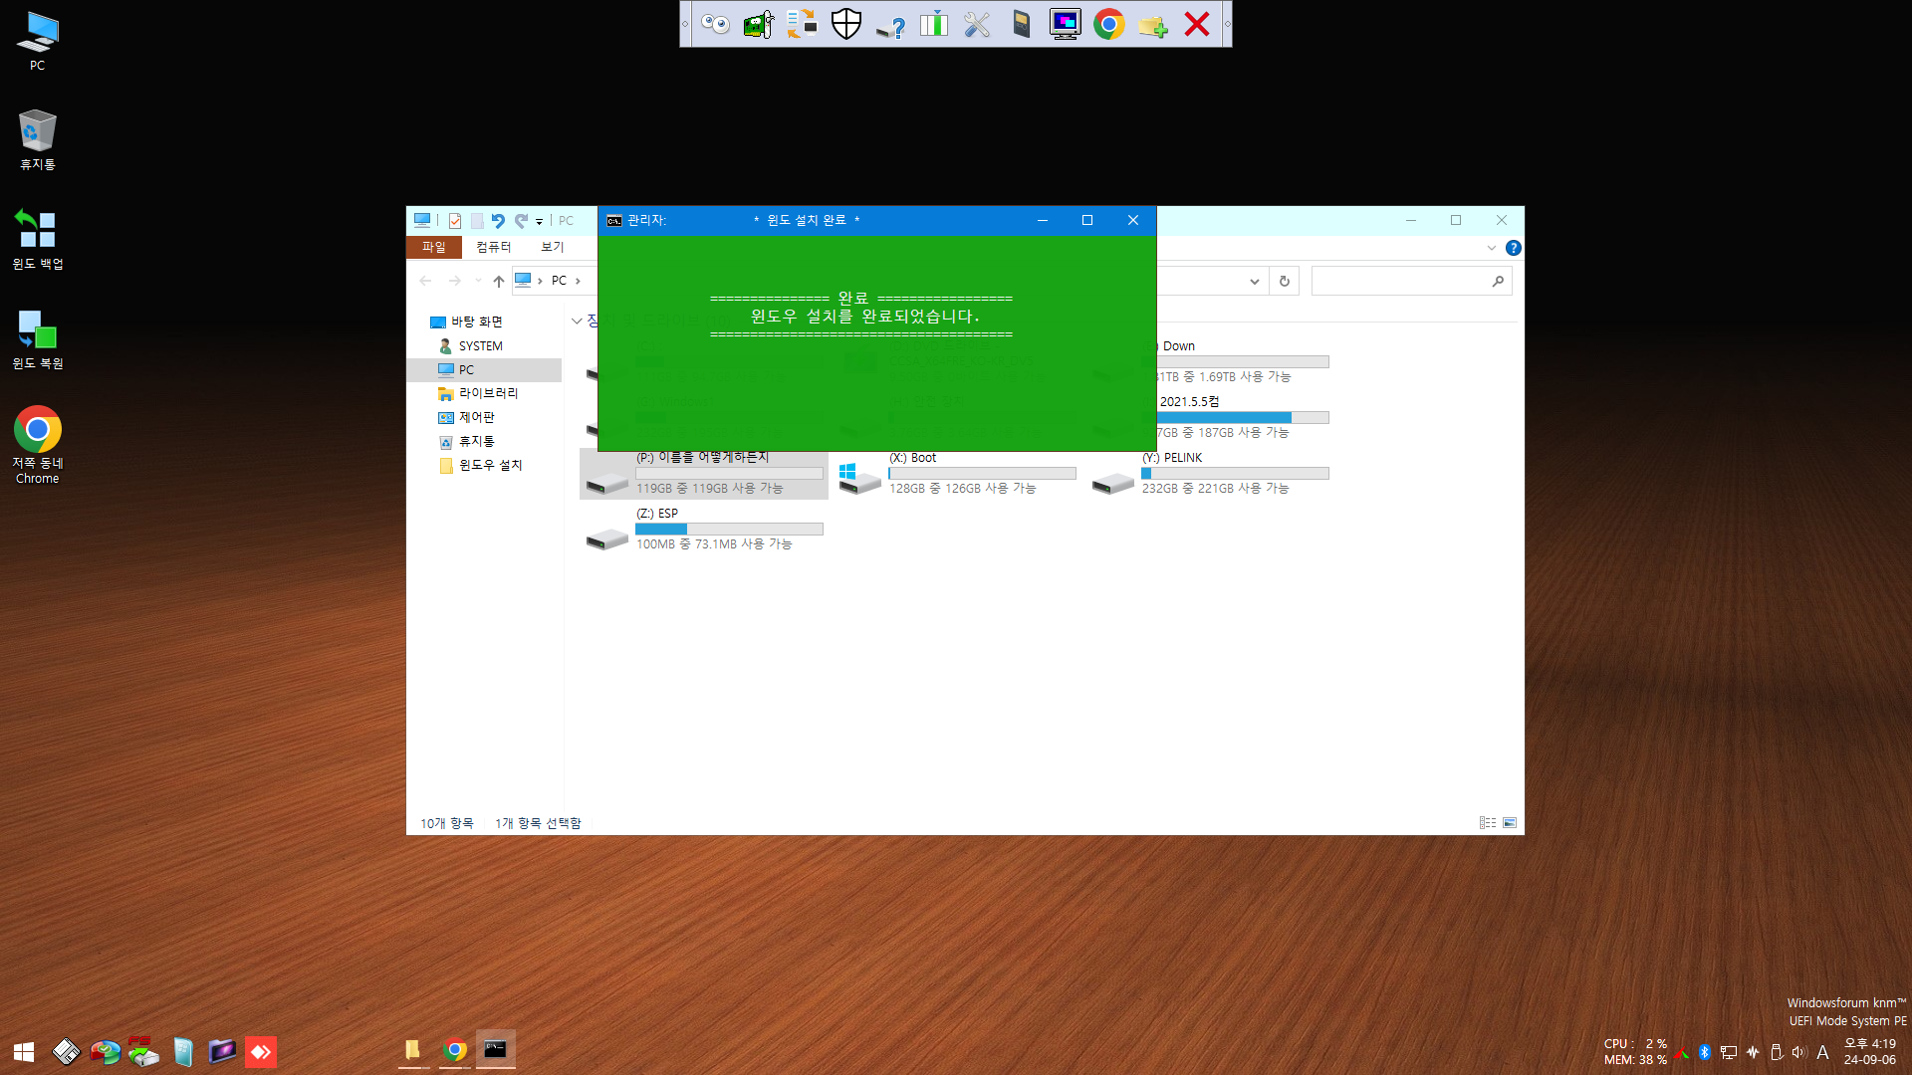Click the properties checkmark icon in title bar
1912x1075 pixels.
click(454, 221)
